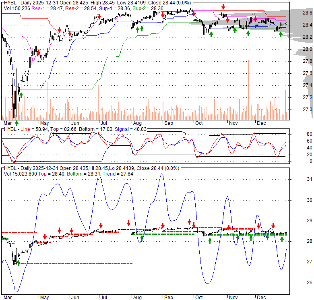The width and height of the screenshot is (314, 300).
Task: Click the Nov label on price chart axis
Action: point(233,123)
